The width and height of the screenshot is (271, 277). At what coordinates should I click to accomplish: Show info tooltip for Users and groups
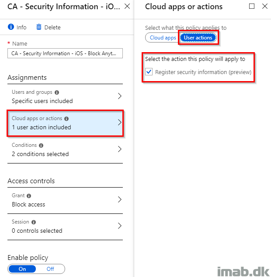[x=57, y=92]
